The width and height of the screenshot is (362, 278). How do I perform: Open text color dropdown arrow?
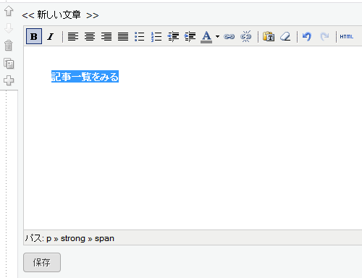217,37
